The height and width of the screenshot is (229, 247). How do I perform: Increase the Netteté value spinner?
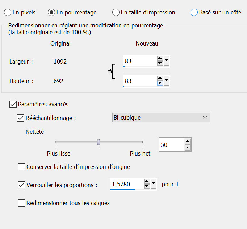pyautogui.click(x=187, y=141)
